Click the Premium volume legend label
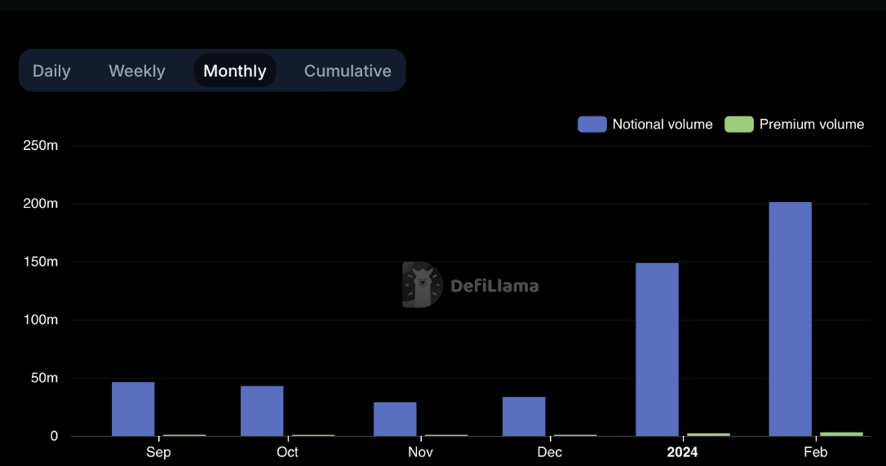Viewport: 886px width, 466px height. 811,124
